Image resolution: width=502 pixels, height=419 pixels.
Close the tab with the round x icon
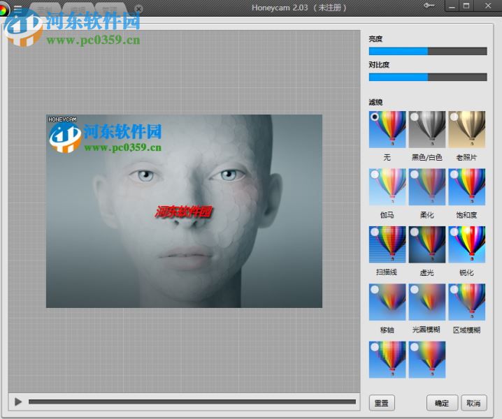click(x=138, y=8)
